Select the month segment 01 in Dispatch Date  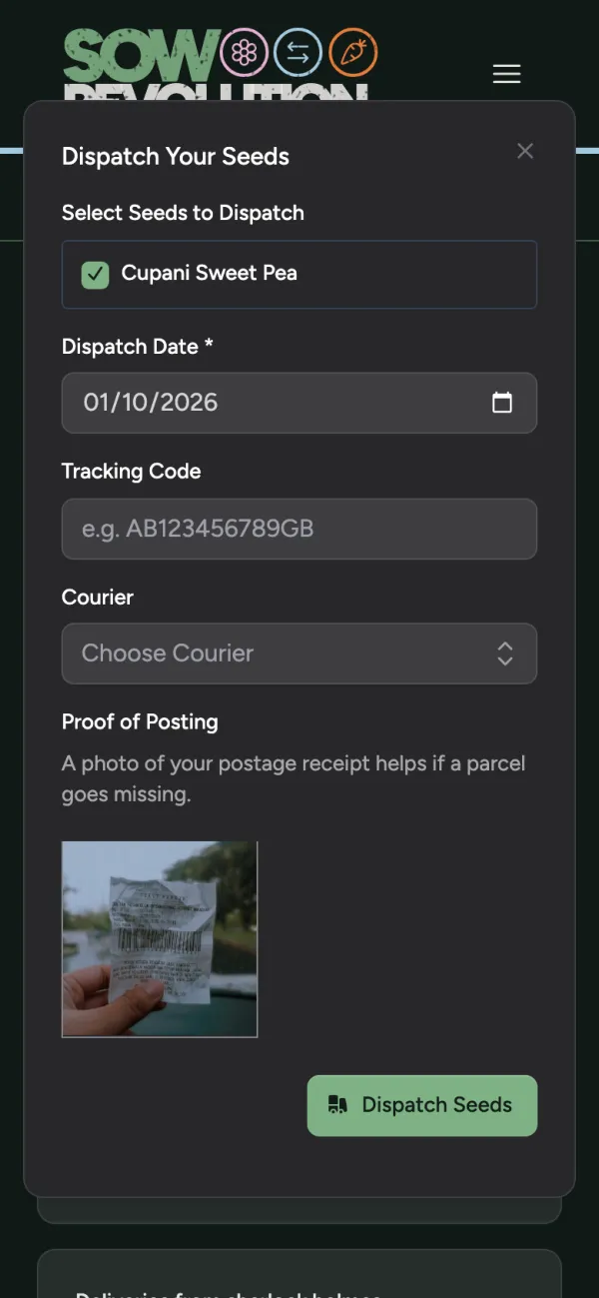click(97, 403)
